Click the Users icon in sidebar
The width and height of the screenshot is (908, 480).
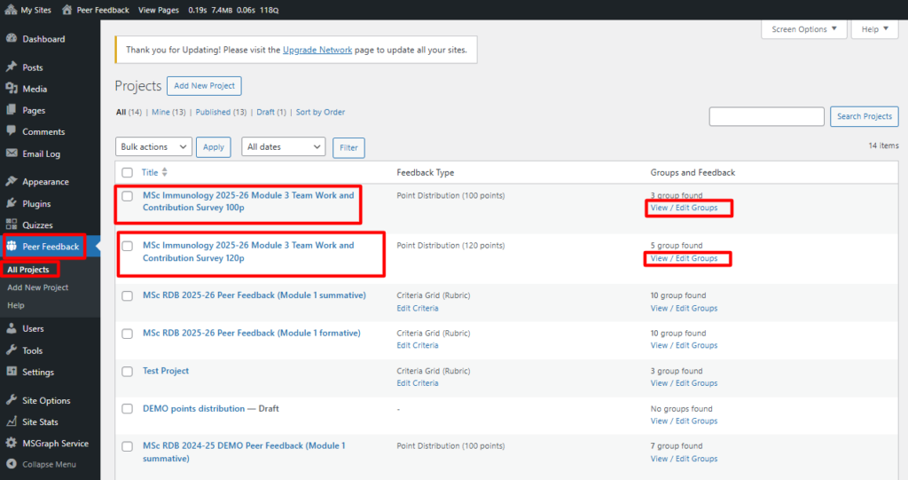12,328
